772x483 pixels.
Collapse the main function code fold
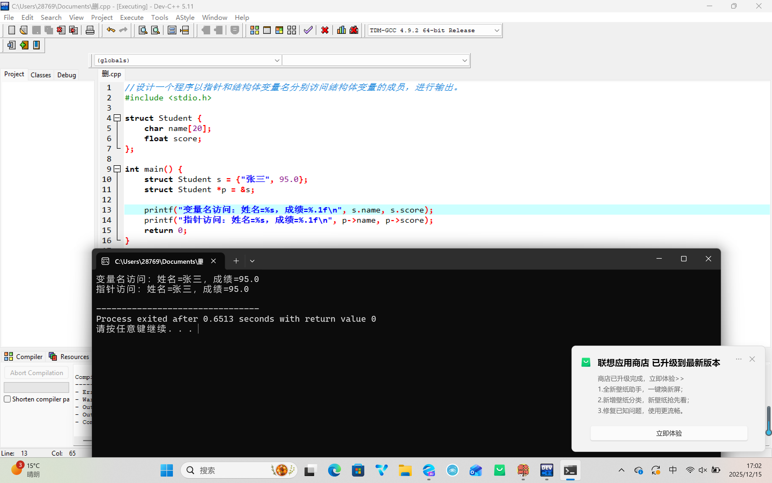coord(117,169)
